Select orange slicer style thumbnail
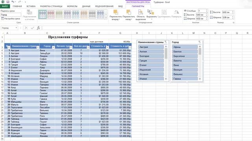Screen dimensions: 252x141 click(84, 14)
